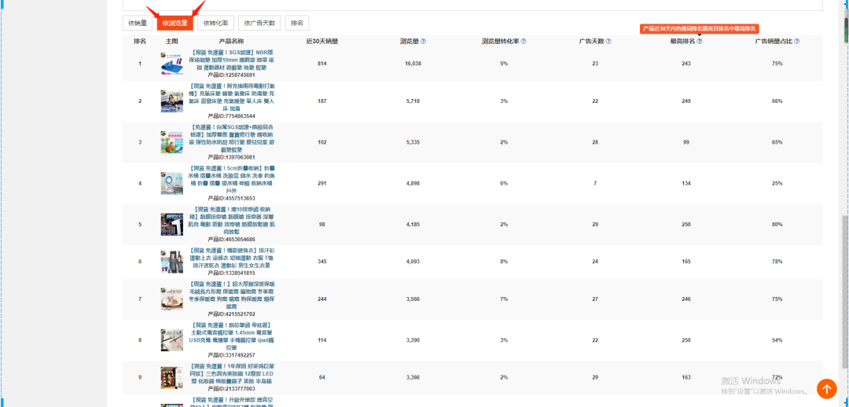Open the LED makeup mirror thumbnail
Screen dimensions: 849x407
point(171,377)
